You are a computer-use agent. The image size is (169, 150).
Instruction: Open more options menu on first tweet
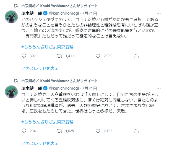[158, 13]
